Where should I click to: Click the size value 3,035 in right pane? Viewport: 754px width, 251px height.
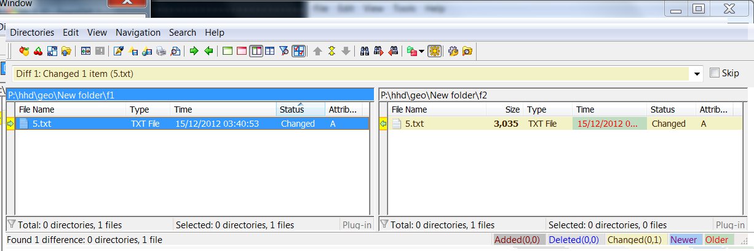click(506, 124)
